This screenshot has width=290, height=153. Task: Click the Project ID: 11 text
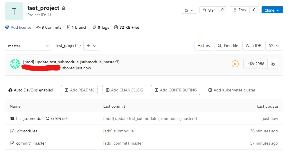click(x=39, y=15)
